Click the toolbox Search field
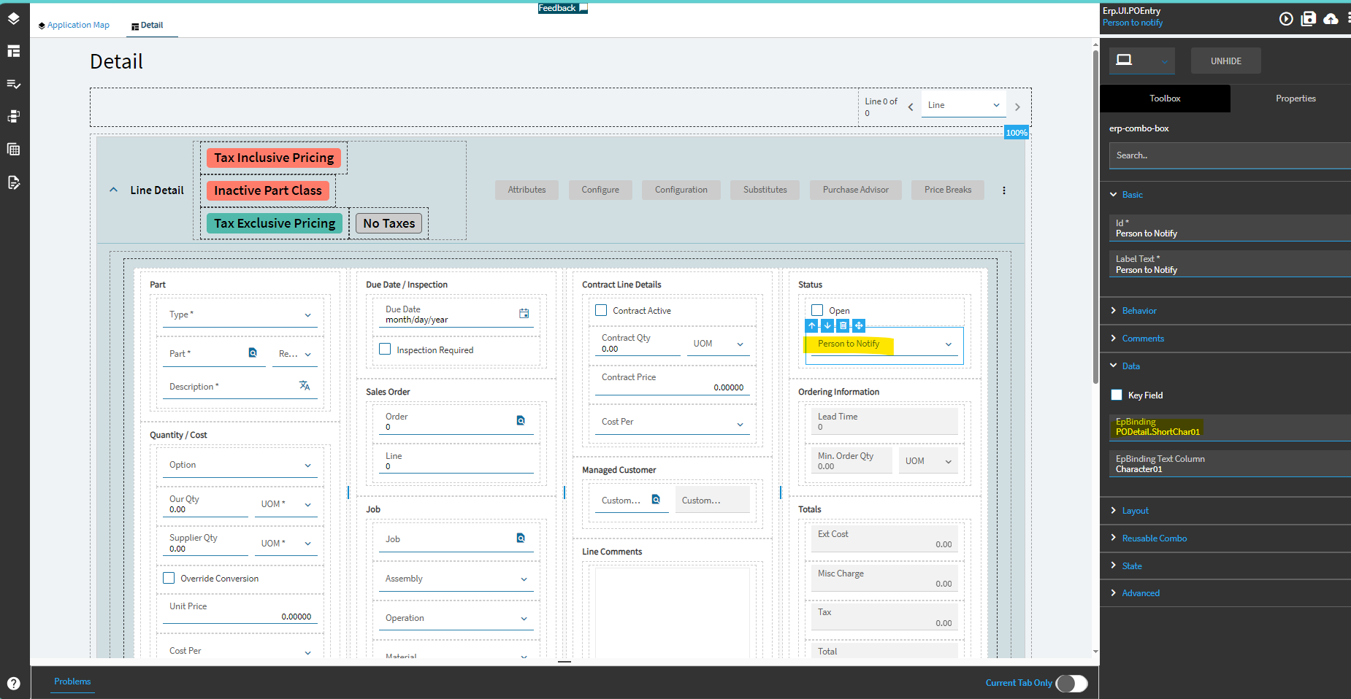The image size is (1351, 699). (x=1230, y=155)
